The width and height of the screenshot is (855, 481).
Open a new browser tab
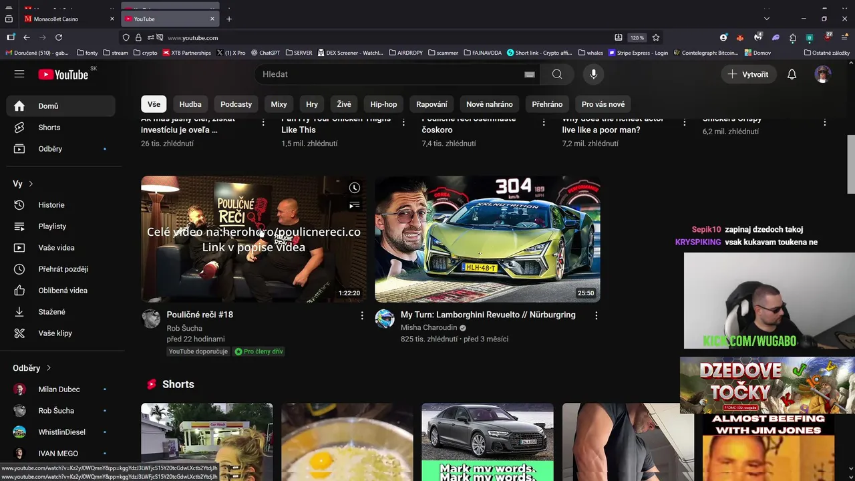229,19
